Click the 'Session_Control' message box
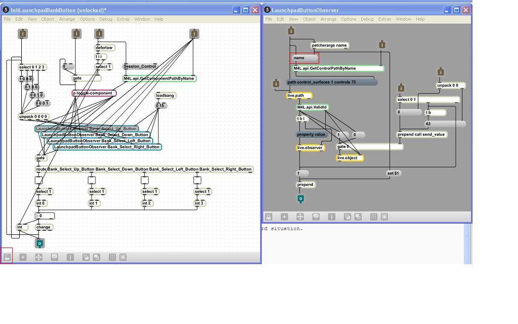This screenshot has height=324, width=518. (x=140, y=66)
